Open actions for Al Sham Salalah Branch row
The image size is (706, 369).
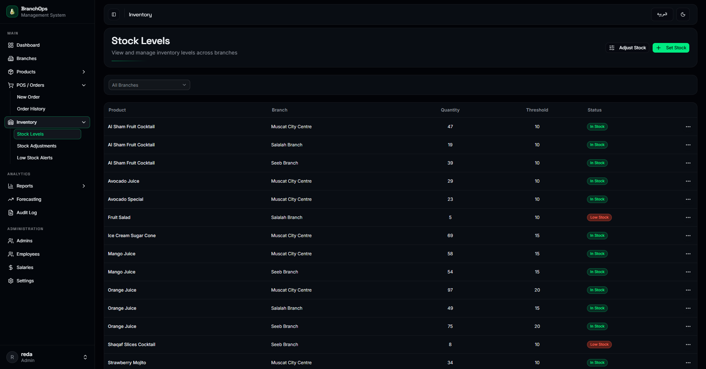click(688, 145)
